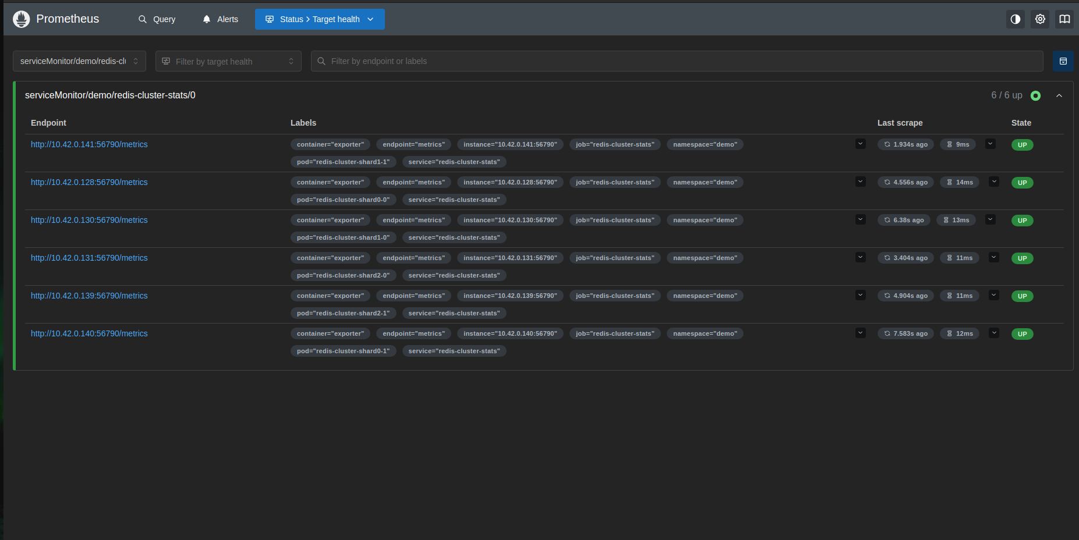Click the "1.934s ago" last scrape badge

coord(905,144)
